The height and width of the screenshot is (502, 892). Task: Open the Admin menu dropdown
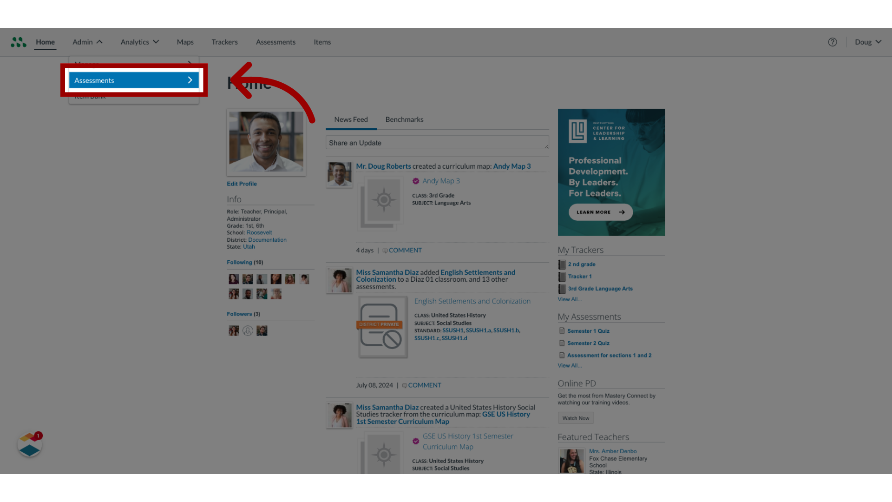coord(86,42)
